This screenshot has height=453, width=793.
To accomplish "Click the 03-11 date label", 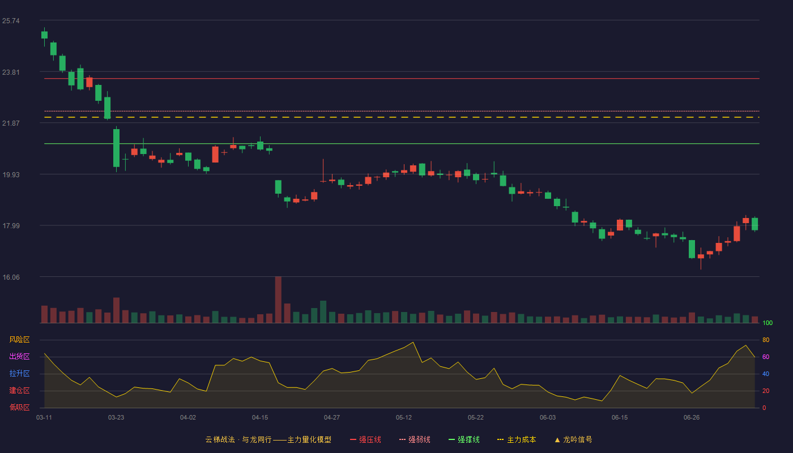I will click(x=44, y=417).
